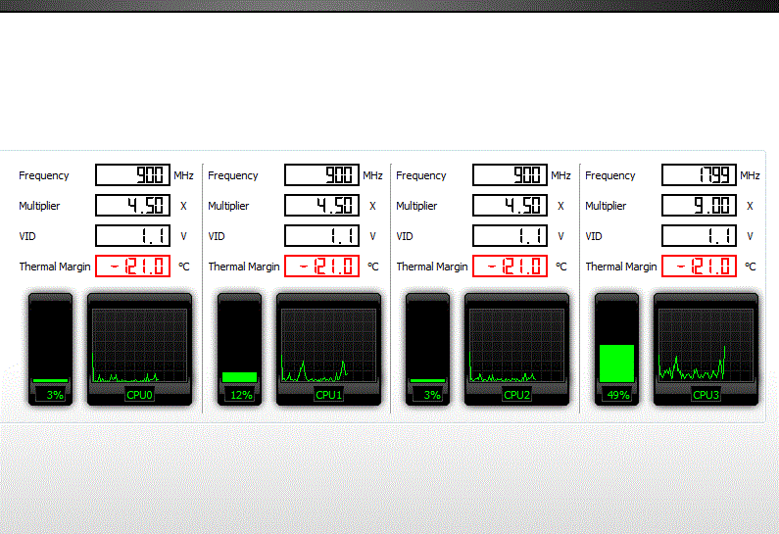Click the CPU0 thermal margin red readout

coord(132,266)
